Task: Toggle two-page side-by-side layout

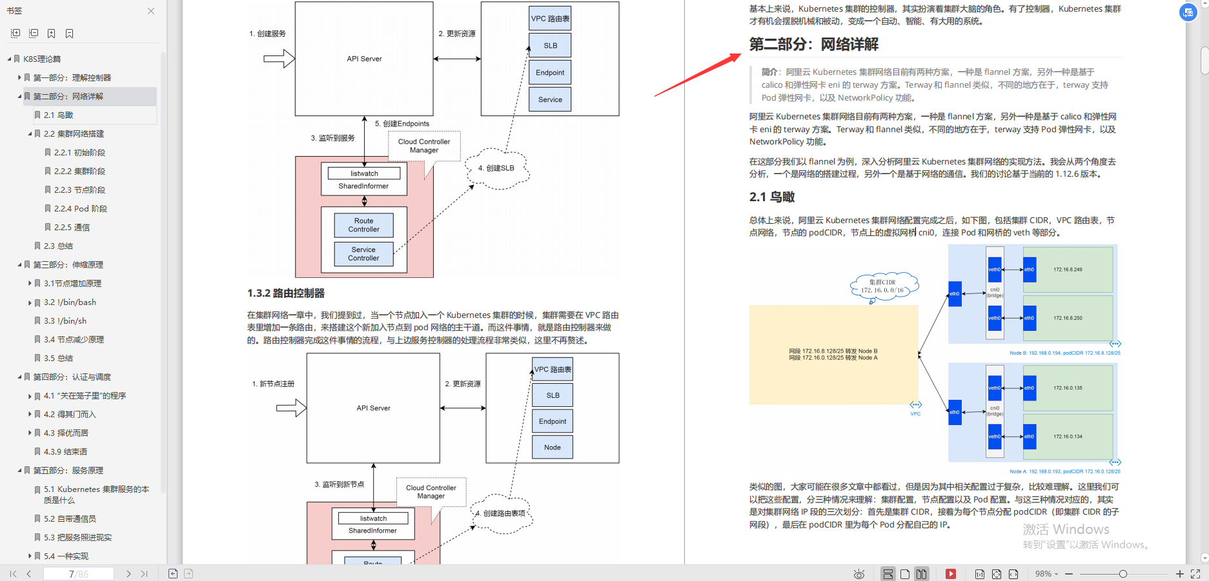Action: coord(922,574)
